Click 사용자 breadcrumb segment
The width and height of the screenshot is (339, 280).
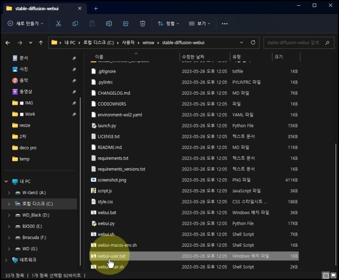tap(128, 43)
